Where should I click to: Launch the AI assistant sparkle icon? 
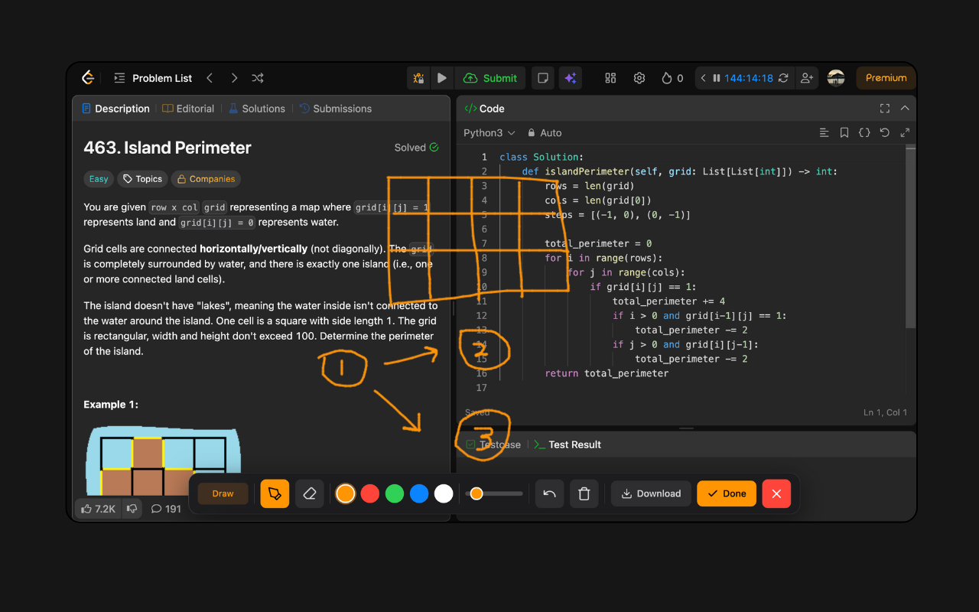pyautogui.click(x=570, y=77)
